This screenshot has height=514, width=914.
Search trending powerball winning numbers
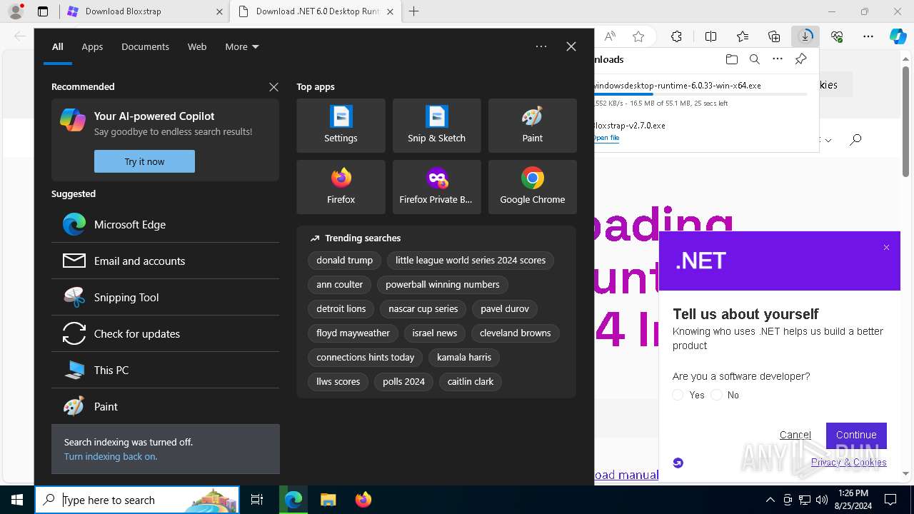(x=443, y=284)
